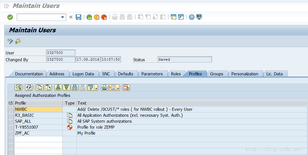The image size is (308, 155).
Task: Expand the filter options dropdown arrow
Action: (x=96, y=88)
